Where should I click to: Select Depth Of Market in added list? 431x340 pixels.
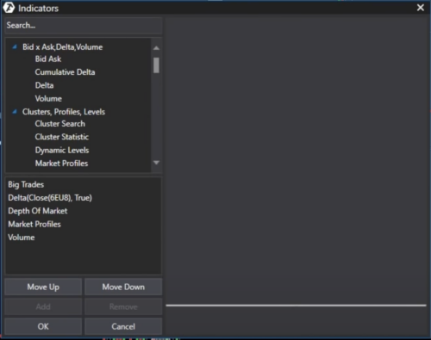[x=38, y=211]
